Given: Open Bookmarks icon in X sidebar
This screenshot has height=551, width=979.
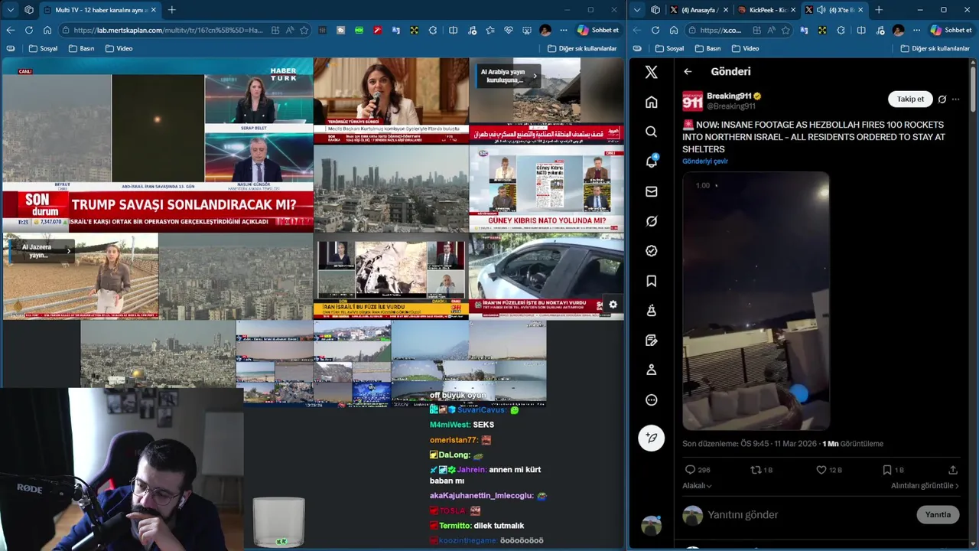Looking at the screenshot, I should point(651,281).
